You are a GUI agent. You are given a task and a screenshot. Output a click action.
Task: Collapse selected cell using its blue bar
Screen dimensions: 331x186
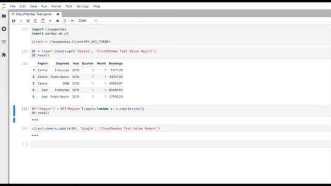point(14,111)
